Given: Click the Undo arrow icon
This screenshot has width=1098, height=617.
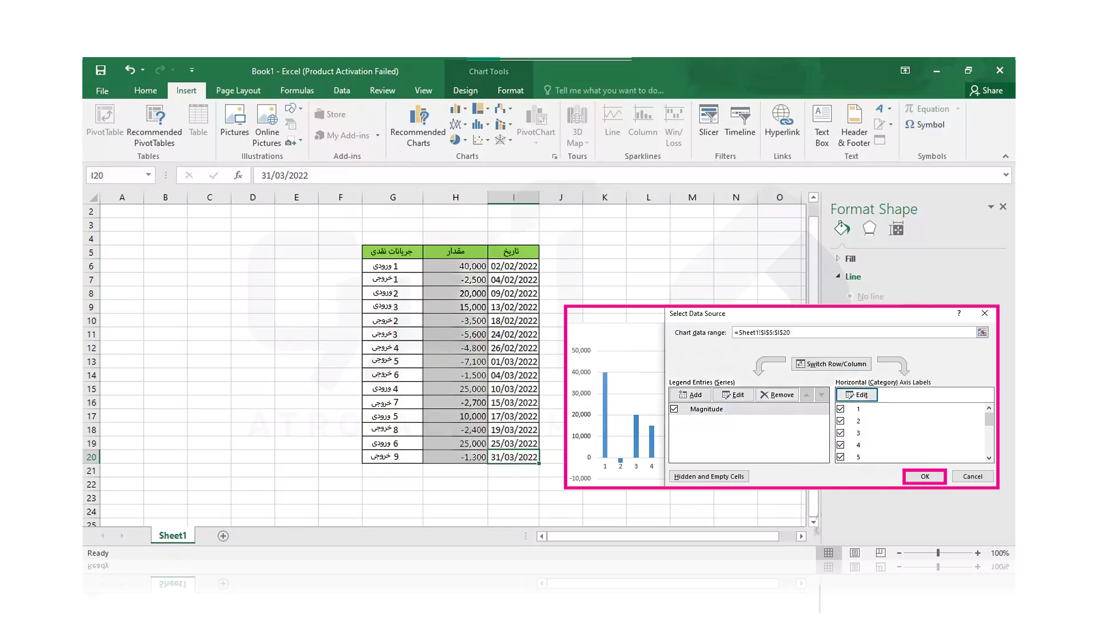Looking at the screenshot, I should 130,70.
